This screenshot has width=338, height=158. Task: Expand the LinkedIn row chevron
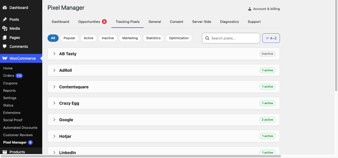point(54,152)
